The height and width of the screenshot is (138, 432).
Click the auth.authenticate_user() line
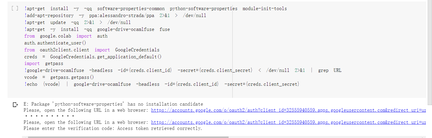click(55, 43)
